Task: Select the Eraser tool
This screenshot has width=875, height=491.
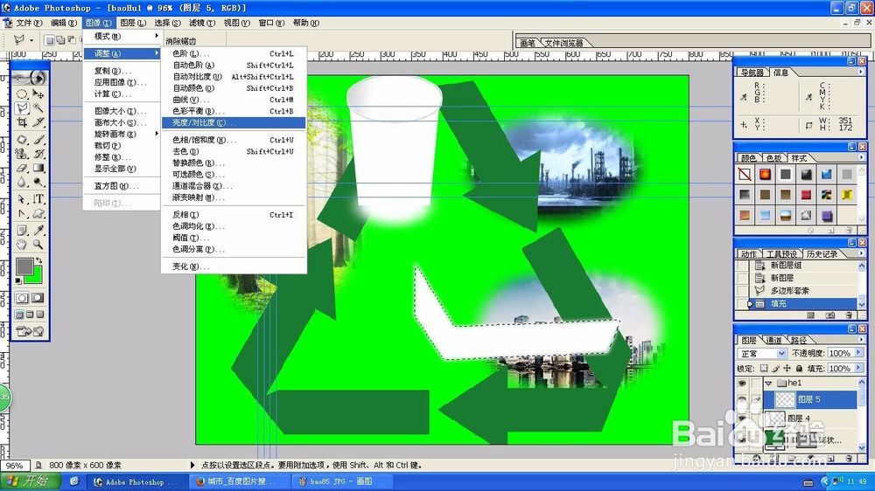Action: [x=22, y=167]
